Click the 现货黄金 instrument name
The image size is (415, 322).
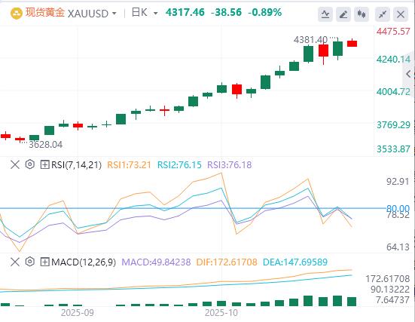tap(45, 13)
